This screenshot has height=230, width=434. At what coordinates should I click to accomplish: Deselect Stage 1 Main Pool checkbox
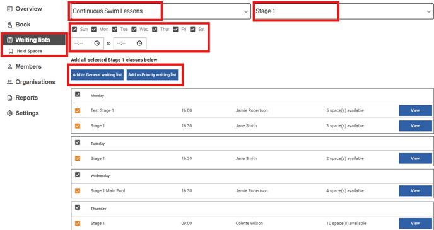click(78, 191)
